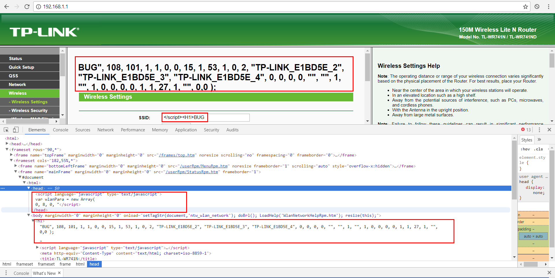Collapse the mainFrame frame node
The height and width of the screenshot is (278, 555).
pyautogui.click(x=16, y=171)
